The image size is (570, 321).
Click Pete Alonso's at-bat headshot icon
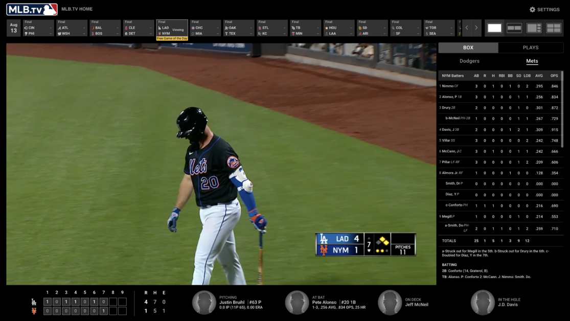click(297, 302)
